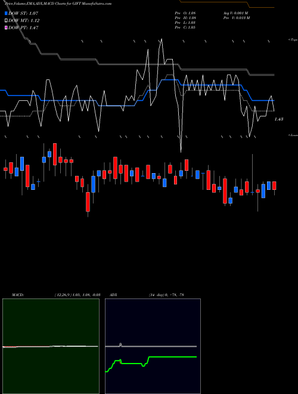Screen dimensions: 298x394
Task: Click the 'Pre O: 1.08' open value
Action: [x=185, y=13]
